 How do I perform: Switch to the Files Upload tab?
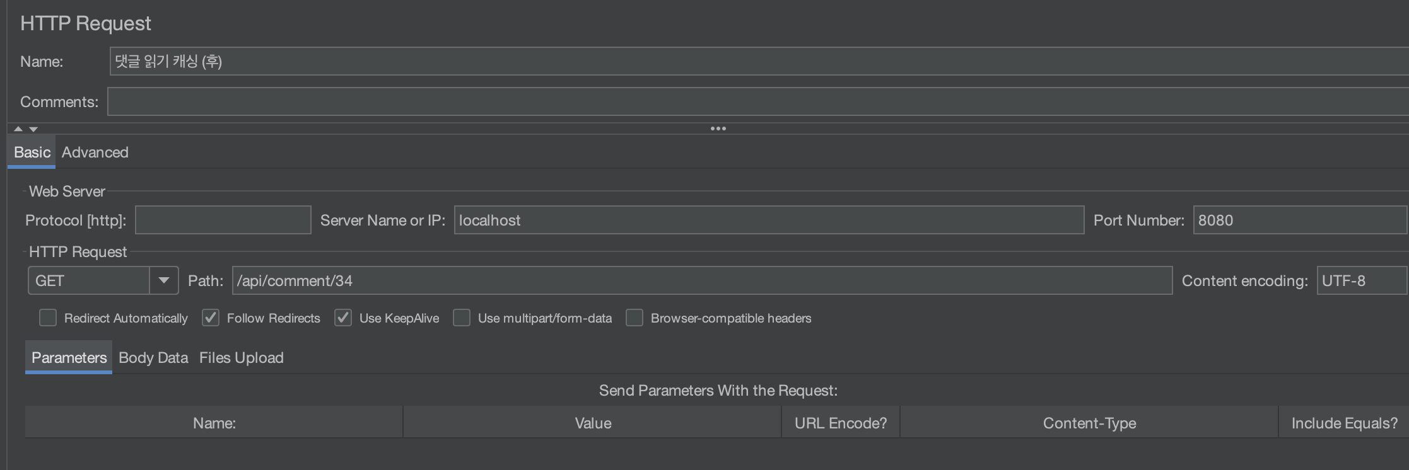(x=241, y=358)
